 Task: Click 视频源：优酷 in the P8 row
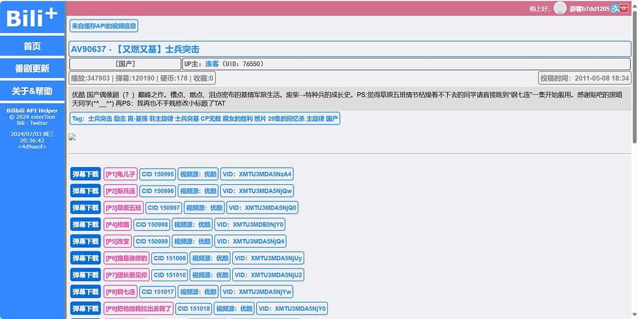coord(198,292)
